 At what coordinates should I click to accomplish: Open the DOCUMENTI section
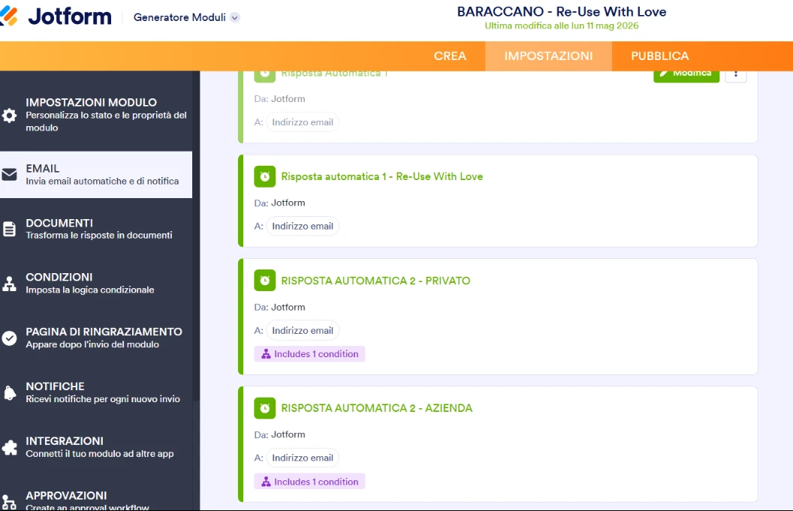96,229
